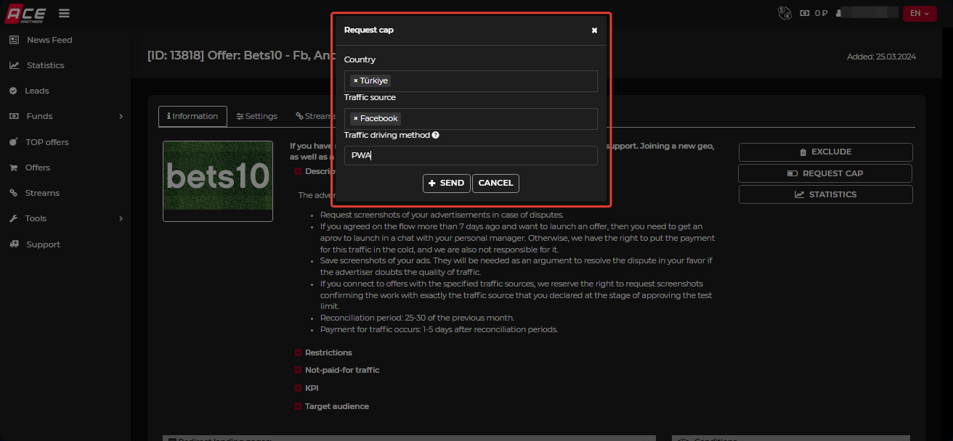Open the currency exchange icon in header

tap(784, 13)
